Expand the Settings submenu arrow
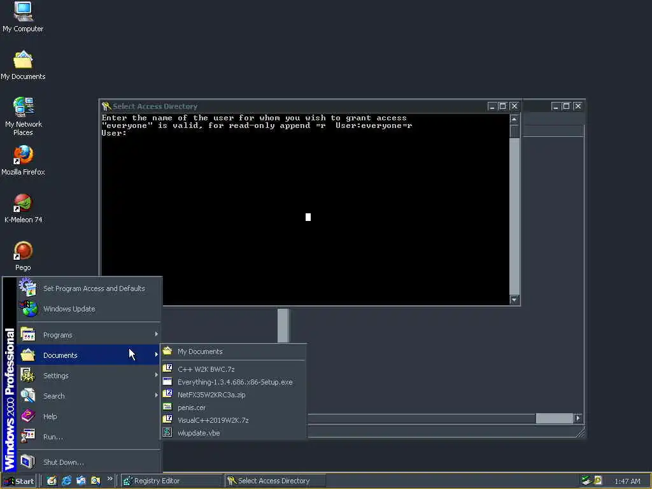Image resolution: width=652 pixels, height=489 pixels. (x=157, y=374)
